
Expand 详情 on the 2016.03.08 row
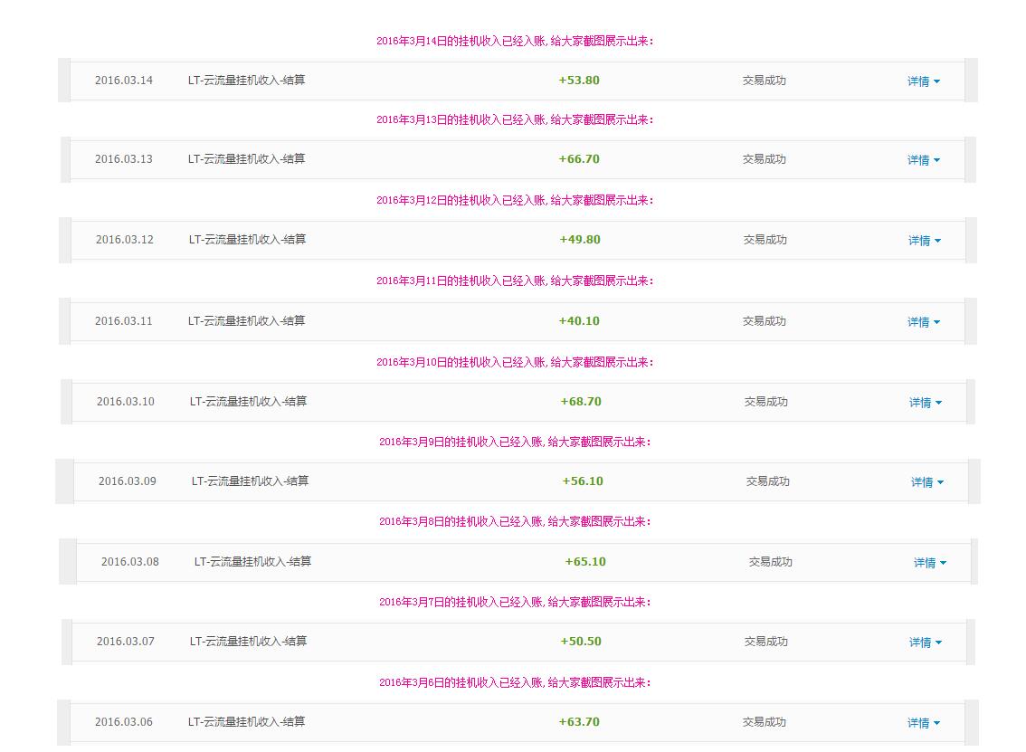(x=930, y=562)
